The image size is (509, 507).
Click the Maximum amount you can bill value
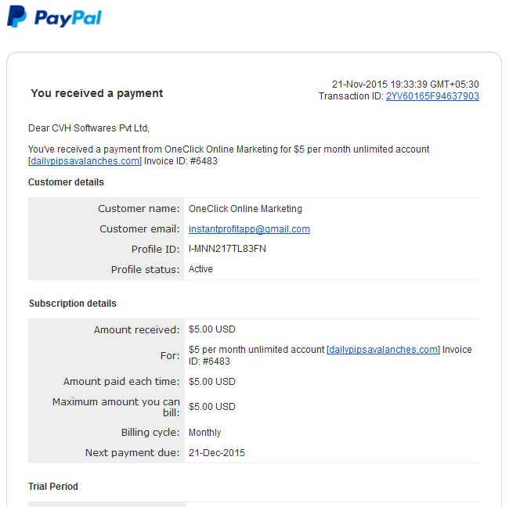212,407
